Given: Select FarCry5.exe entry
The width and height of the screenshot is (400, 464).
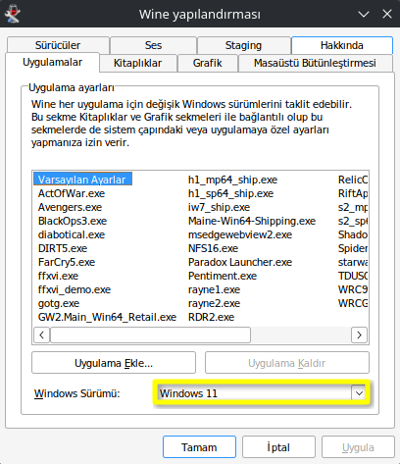Looking at the screenshot, I should tap(67, 262).
